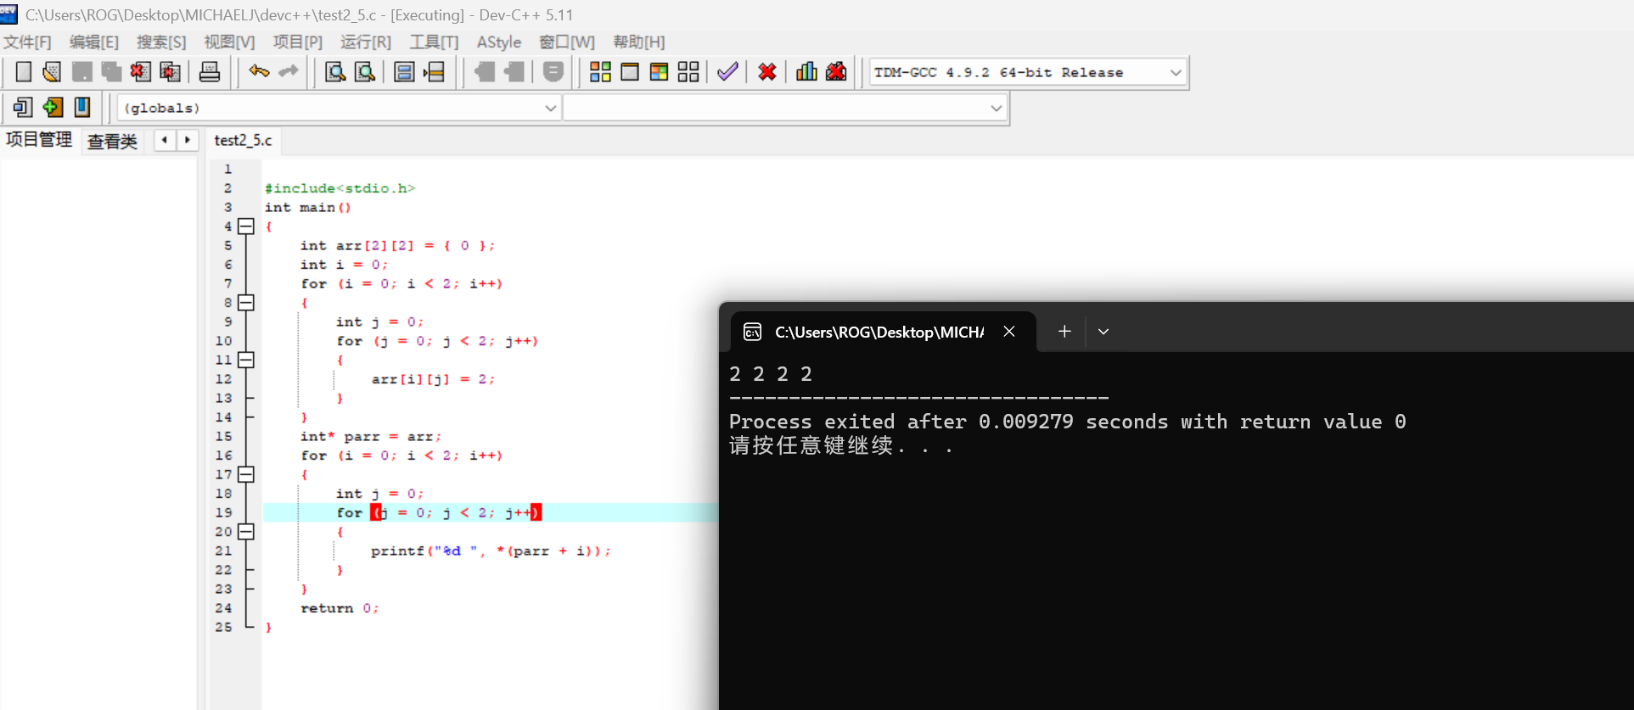Add a new terminal tab with plus
This screenshot has width=1634, height=710.
[1064, 332]
